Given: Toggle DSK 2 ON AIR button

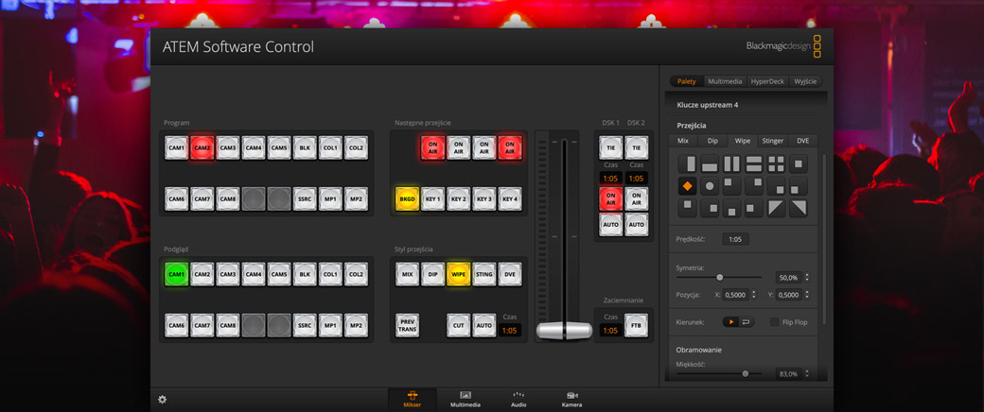Looking at the screenshot, I should click(637, 198).
